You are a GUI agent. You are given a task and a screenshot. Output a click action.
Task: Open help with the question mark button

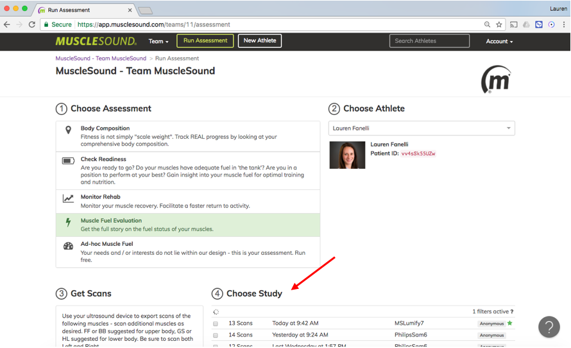[549, 327]
